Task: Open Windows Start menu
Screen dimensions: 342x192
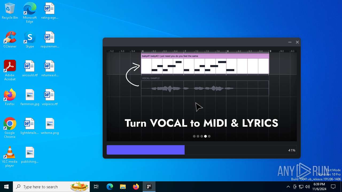Action: (x=6, y=187)
